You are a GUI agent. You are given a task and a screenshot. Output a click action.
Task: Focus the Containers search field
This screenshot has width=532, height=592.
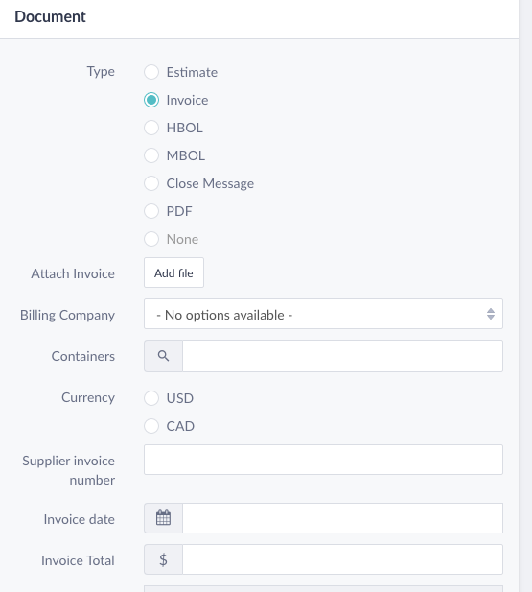click(x=342, y=356)
